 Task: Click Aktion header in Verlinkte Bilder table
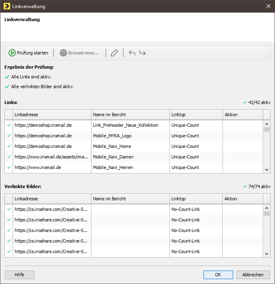point(243,199)
